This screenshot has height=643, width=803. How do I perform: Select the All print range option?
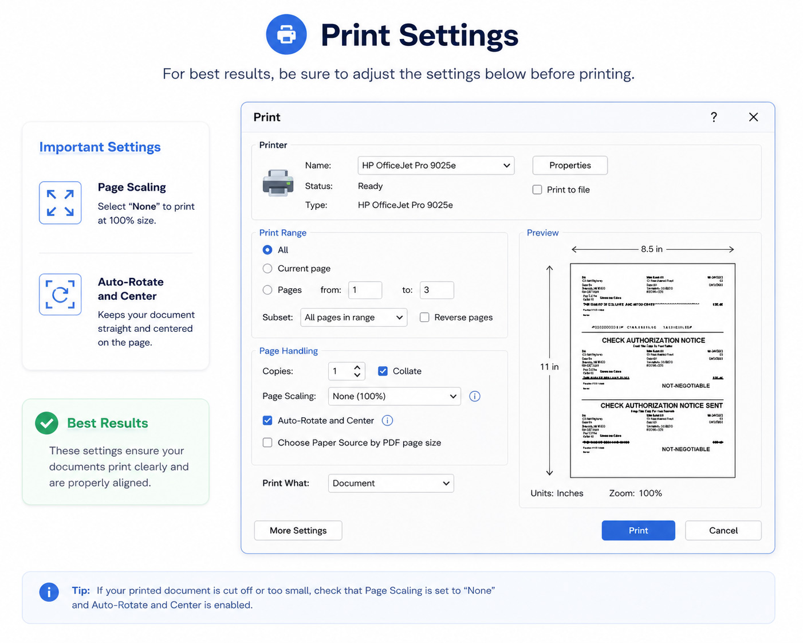pos(267,250)
